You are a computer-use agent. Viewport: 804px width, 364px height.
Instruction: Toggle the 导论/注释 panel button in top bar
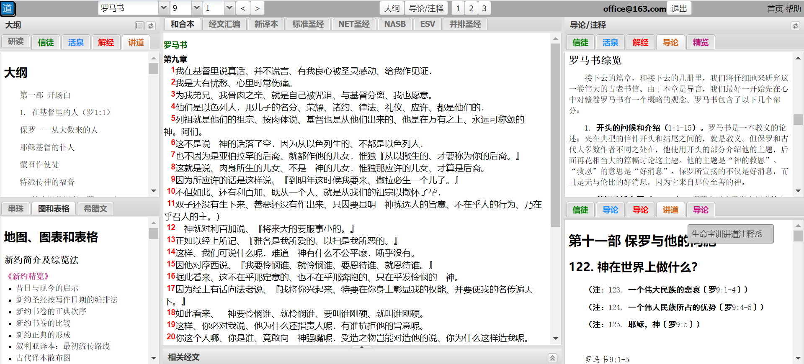[x=426, y=8]
